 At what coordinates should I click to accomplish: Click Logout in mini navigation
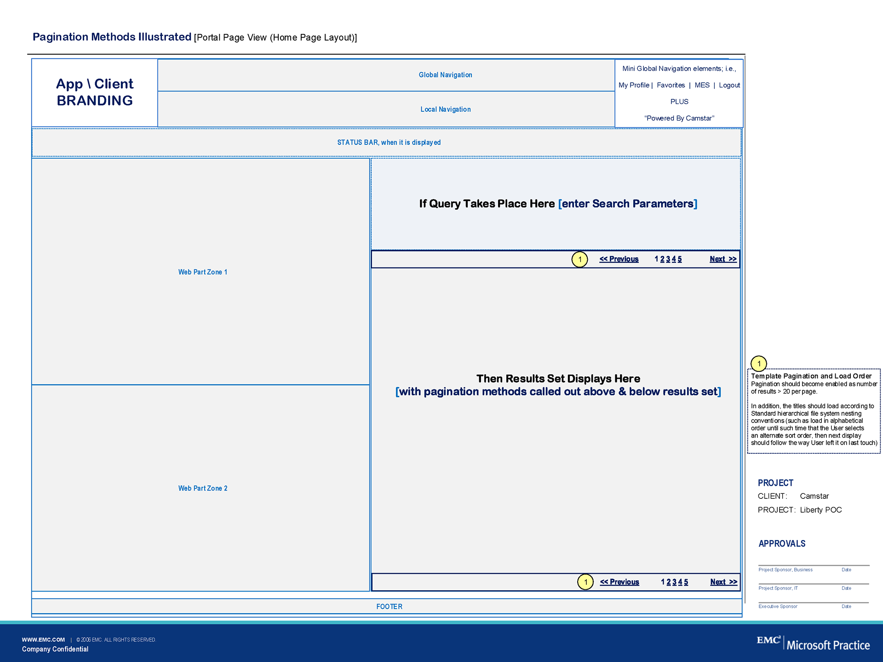coord(729,85)
